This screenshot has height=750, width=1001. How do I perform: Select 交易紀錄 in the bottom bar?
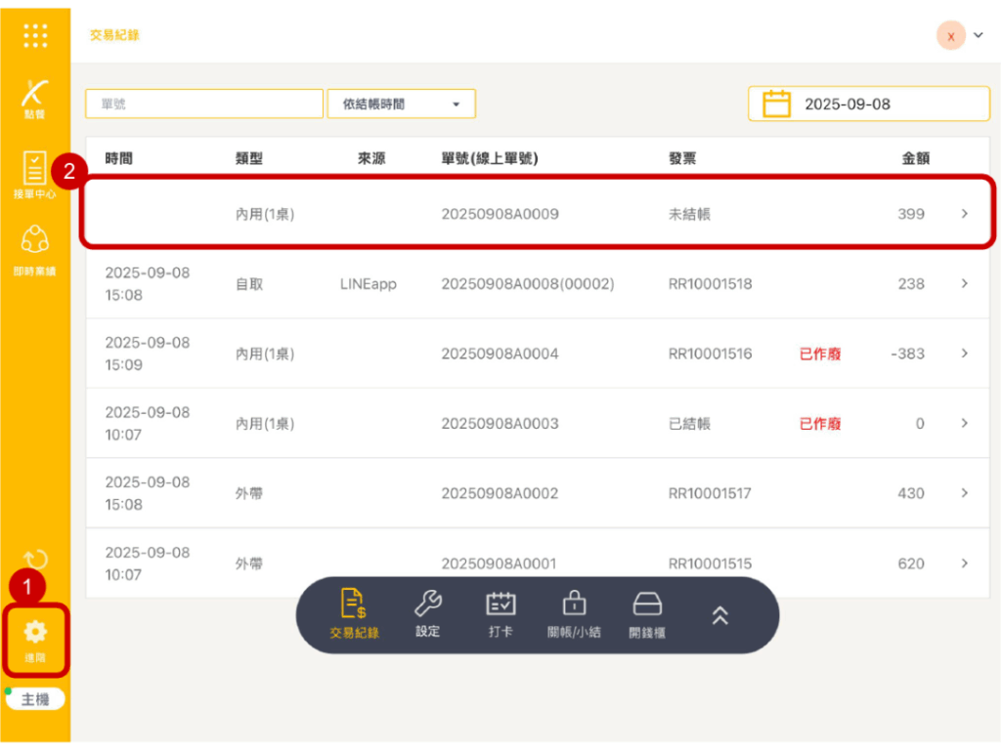coord(354,614)
